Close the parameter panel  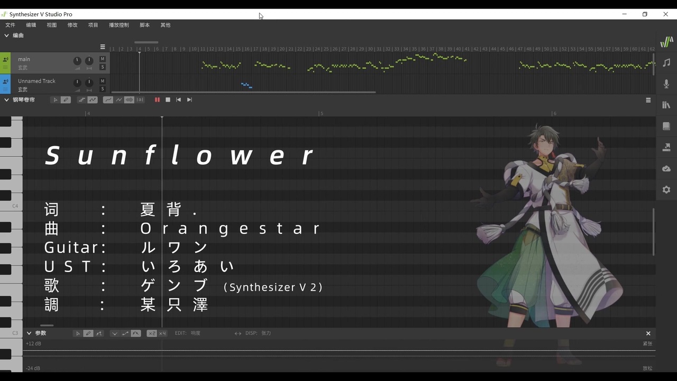coord(648,333)
